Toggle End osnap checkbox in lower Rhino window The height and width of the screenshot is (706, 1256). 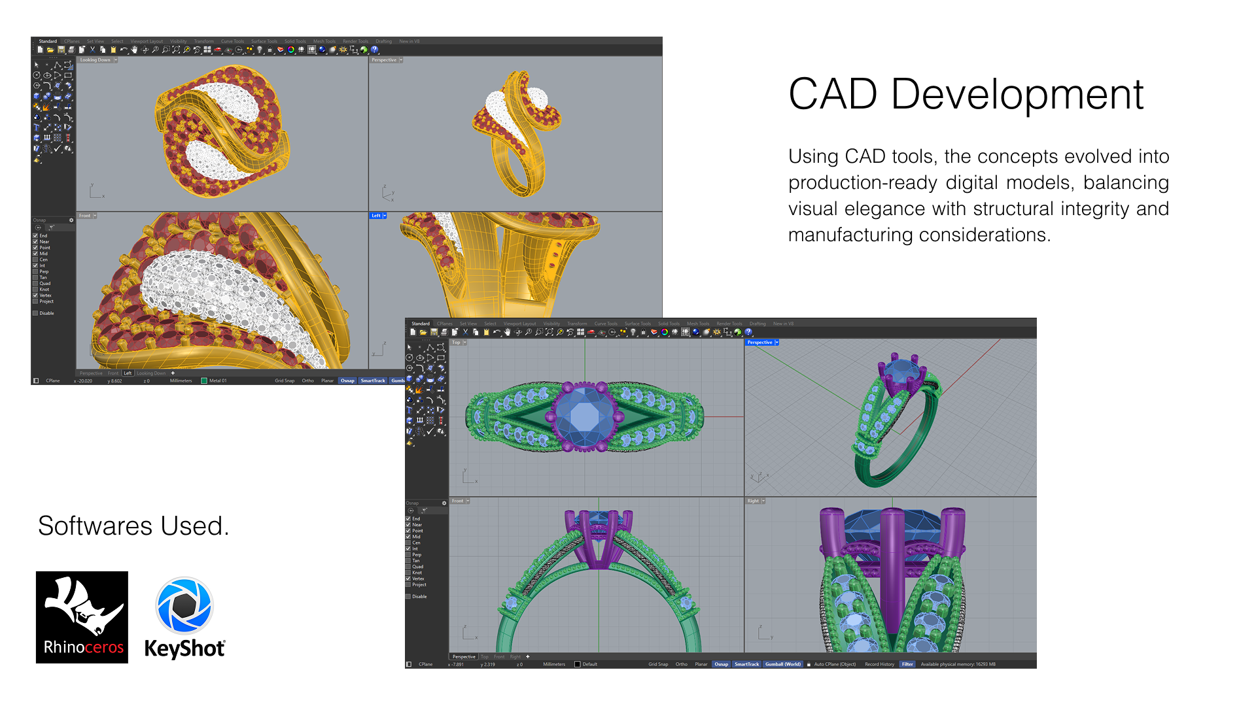[408, 518]
